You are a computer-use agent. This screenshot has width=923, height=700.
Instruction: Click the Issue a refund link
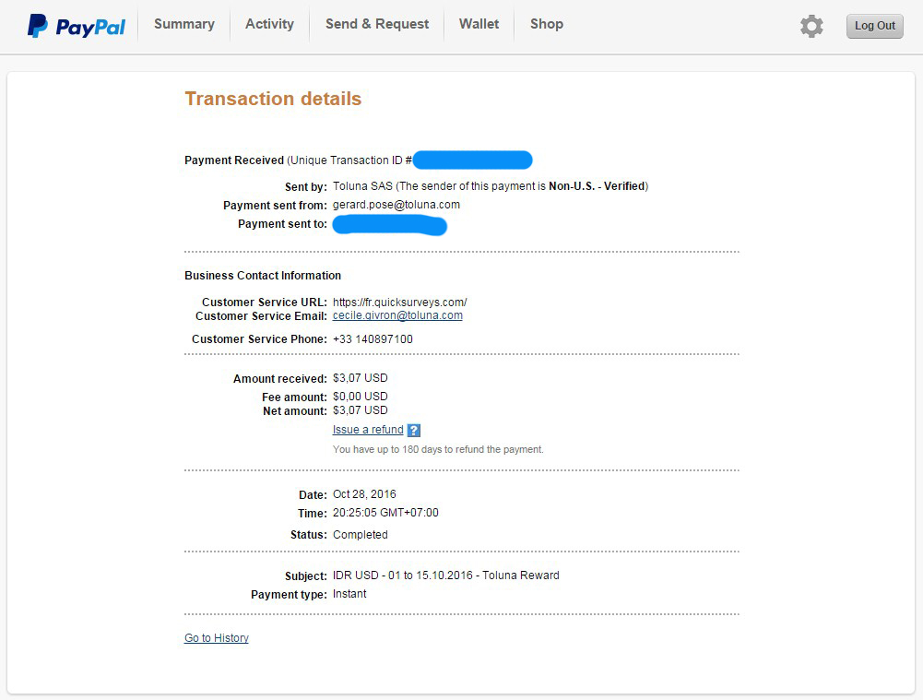pos(368,430)
